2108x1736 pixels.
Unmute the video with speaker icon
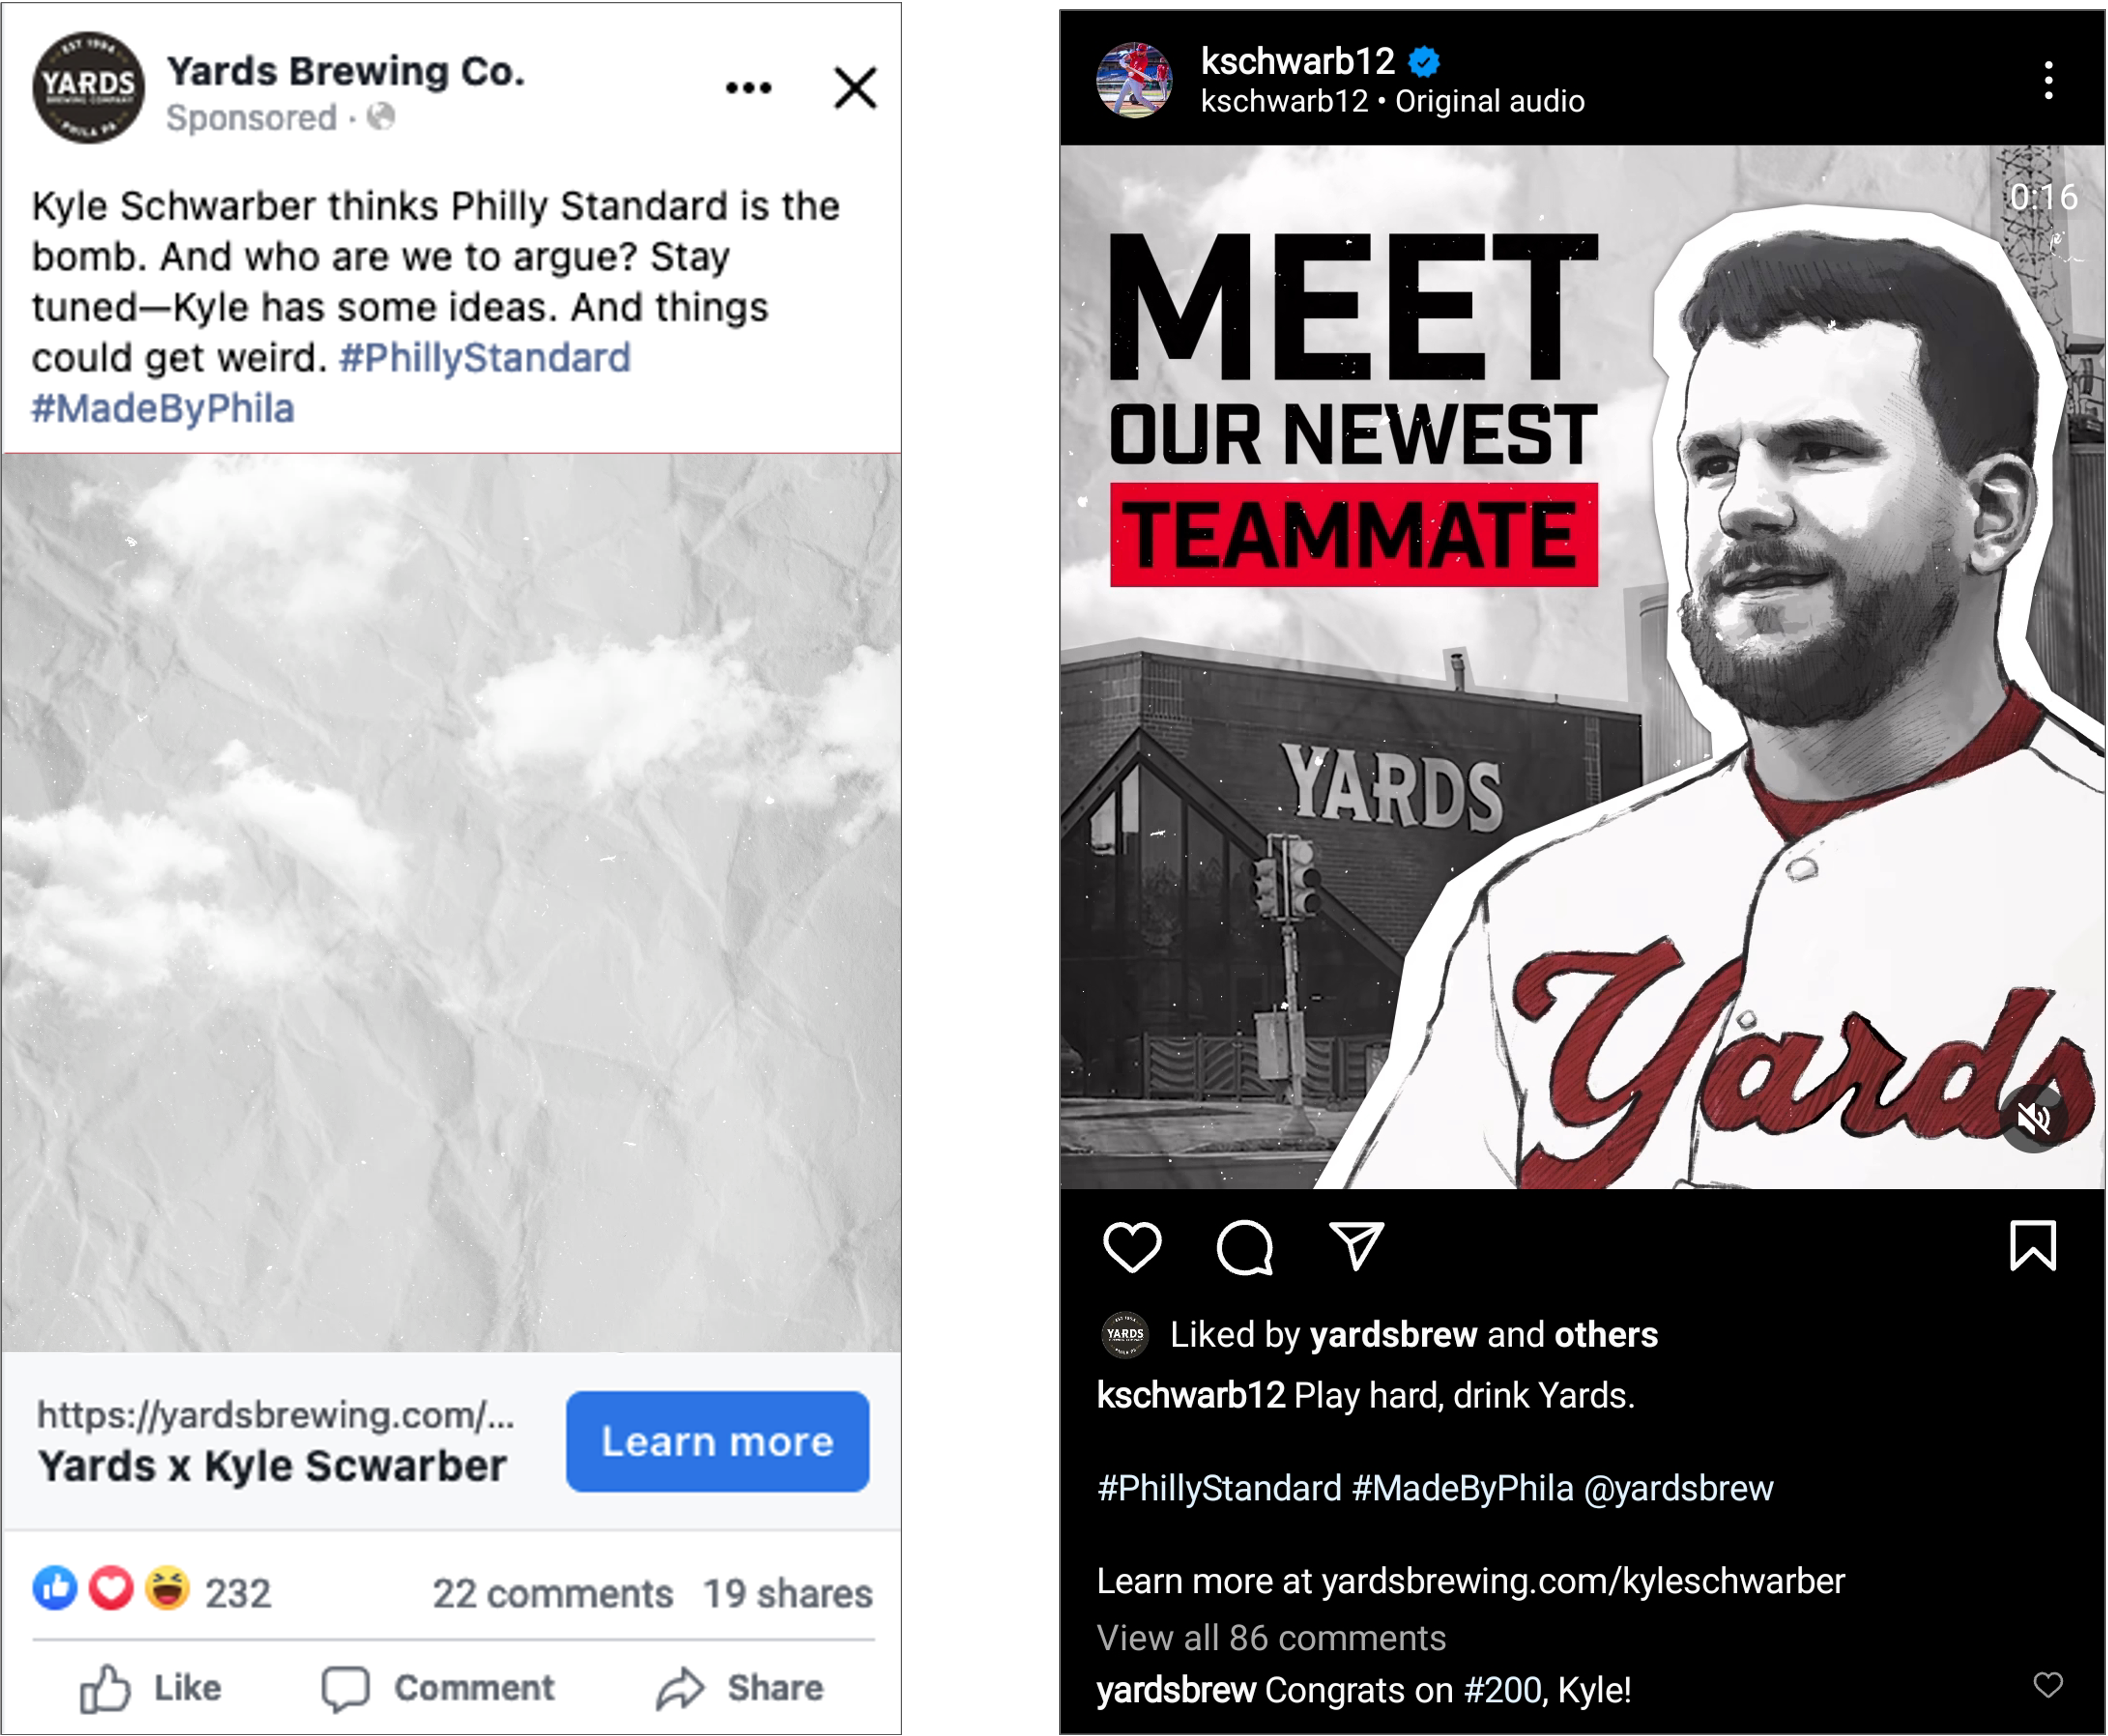[x=2034, y=1118]
